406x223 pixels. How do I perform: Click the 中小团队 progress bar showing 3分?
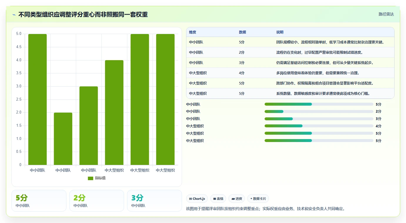319,119
